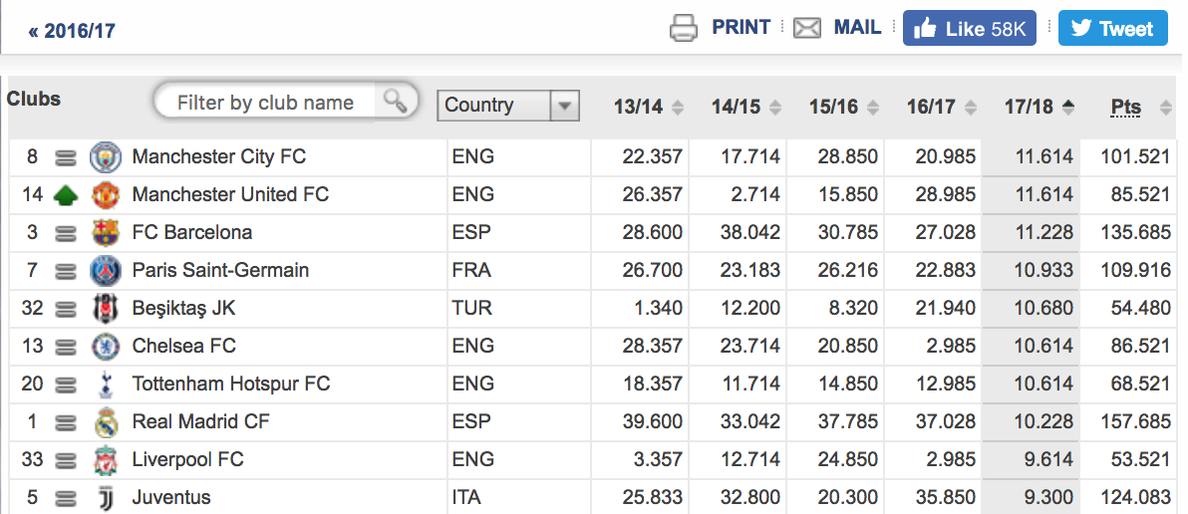Sort by the 17/18 column

(1039, 107)
